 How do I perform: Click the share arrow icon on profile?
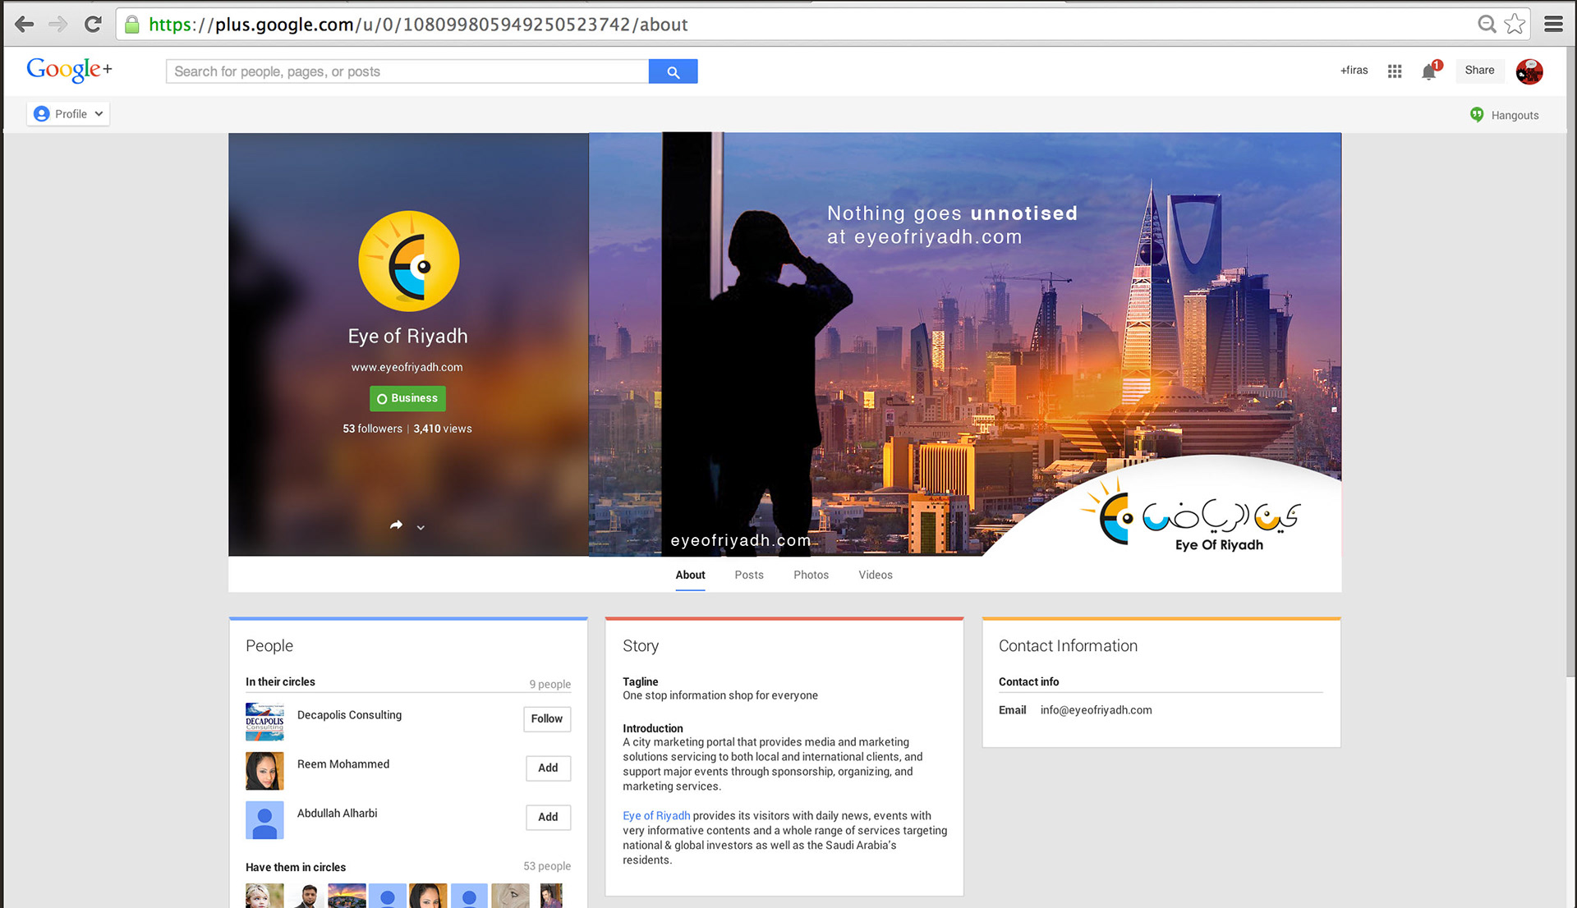[396, 525]
